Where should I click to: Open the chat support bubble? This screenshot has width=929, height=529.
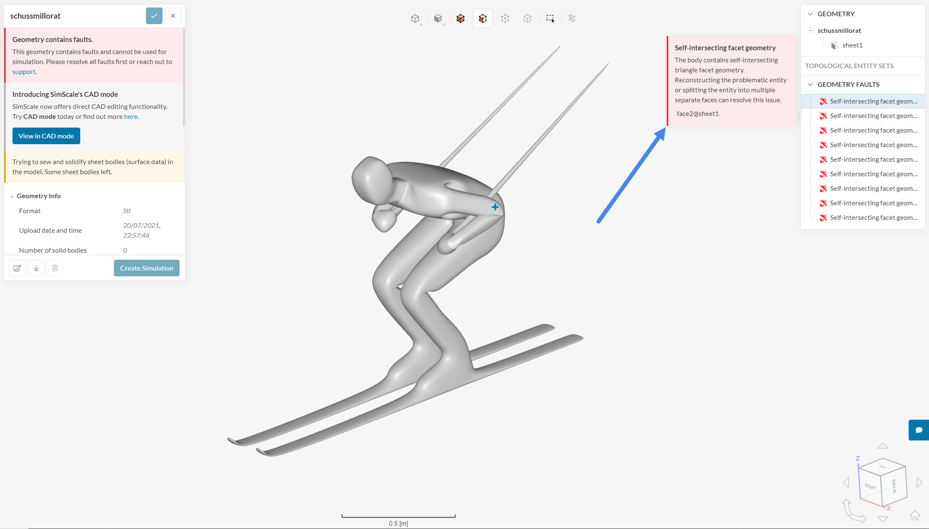pyautogui.click(x=919, y=430)
